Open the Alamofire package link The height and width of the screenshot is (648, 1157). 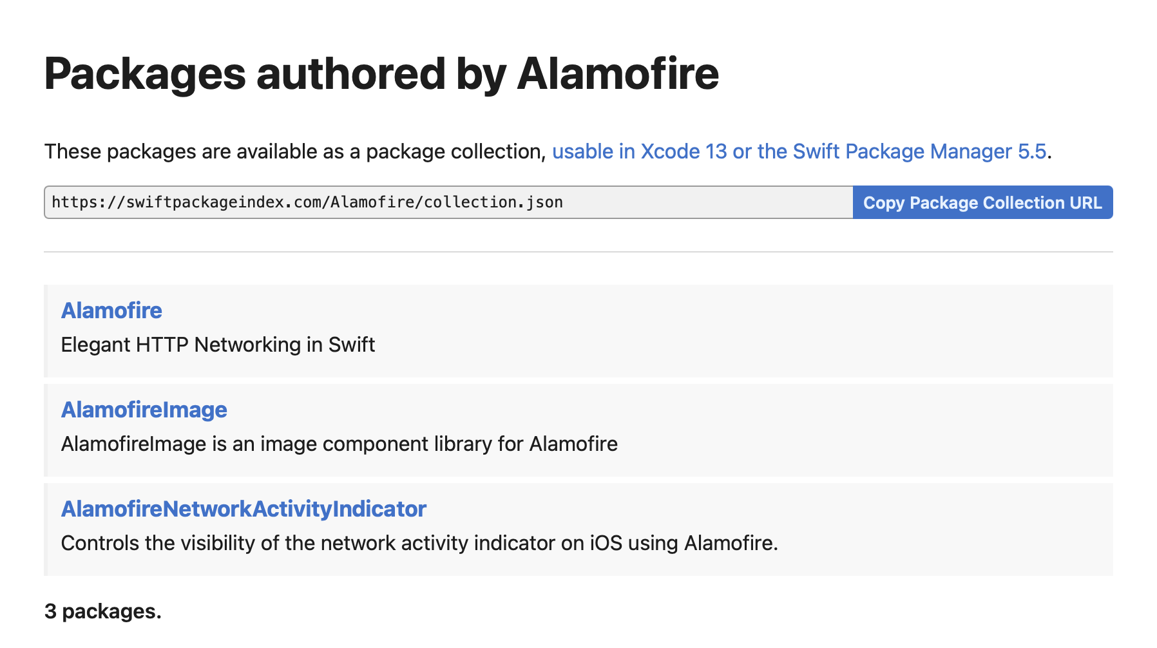[x=111, y=310]
